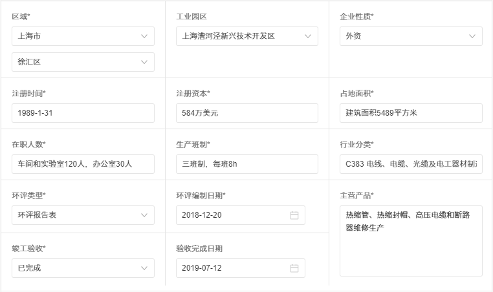Open the 企业性质 selector
Image resolution: width=493 pixels, height=292 pixels.
pos(410,36)
